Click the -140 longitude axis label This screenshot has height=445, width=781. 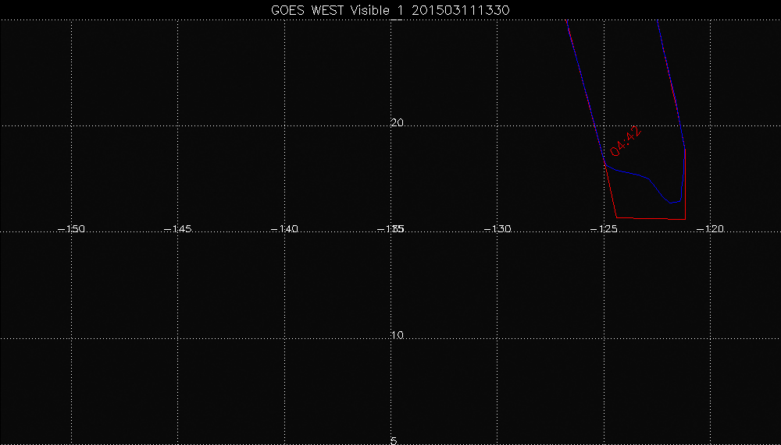point(284,229)
